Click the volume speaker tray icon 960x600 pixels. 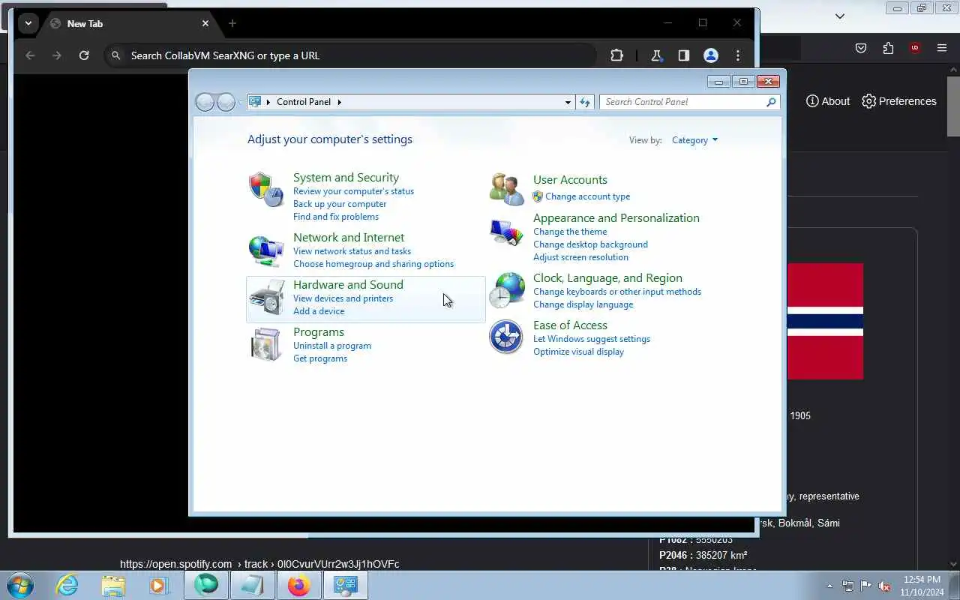pyautogui.click(x=884, y=586)
